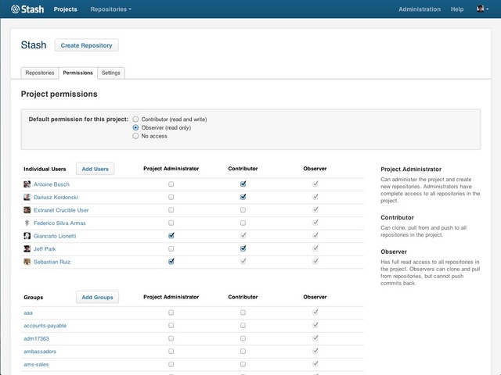Uncheck Contributor for Jeff Park
Image resolution: width=501 pixels, height=375 pixels.
(243, 248)
